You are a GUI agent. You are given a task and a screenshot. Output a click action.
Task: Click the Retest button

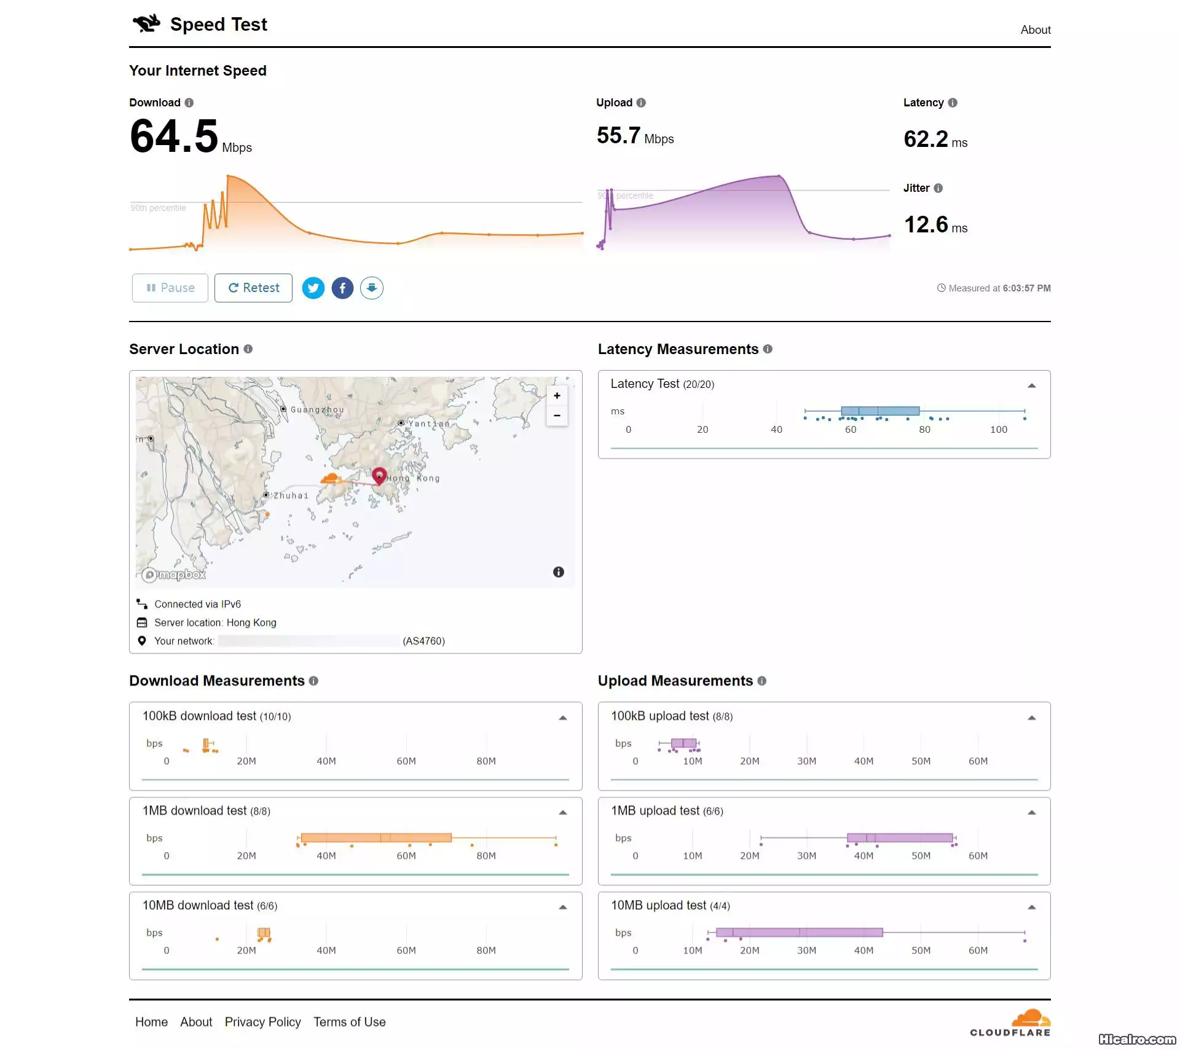253,288
